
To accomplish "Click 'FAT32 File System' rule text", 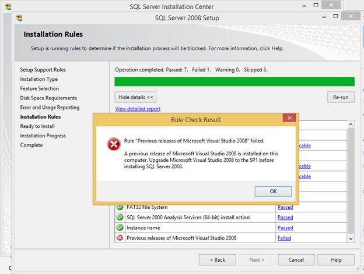I will (x=147, y=207).
